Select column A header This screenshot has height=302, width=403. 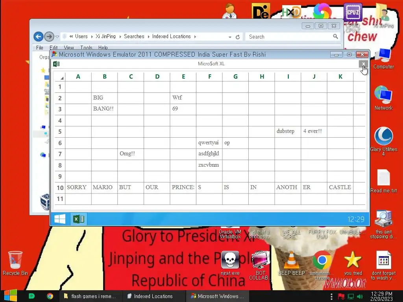point(78,77)
